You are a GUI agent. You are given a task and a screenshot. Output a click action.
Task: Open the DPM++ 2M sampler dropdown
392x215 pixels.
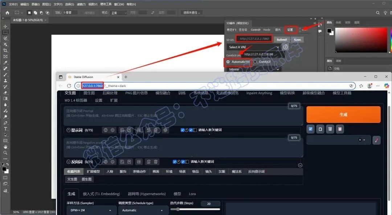click(91, 210)
